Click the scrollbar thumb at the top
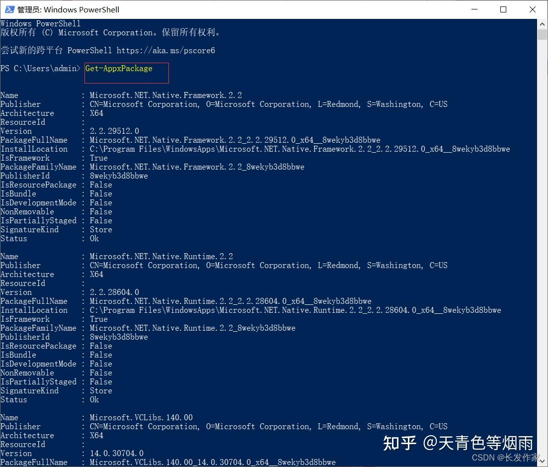 (542, 35)
